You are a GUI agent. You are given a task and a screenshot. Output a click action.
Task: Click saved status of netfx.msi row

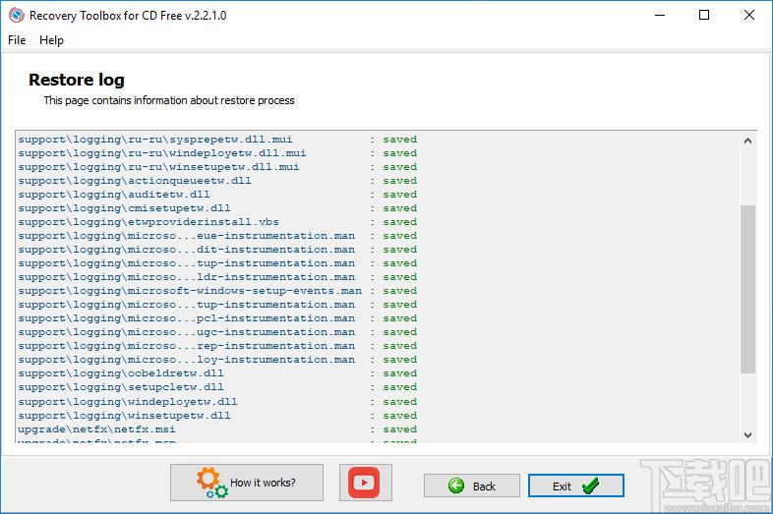coord(400,429)
